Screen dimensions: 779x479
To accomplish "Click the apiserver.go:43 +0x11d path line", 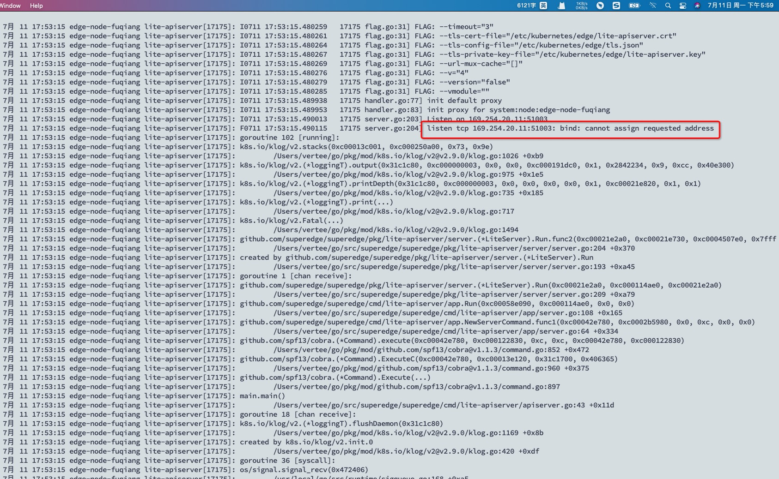I will (444, 405).
